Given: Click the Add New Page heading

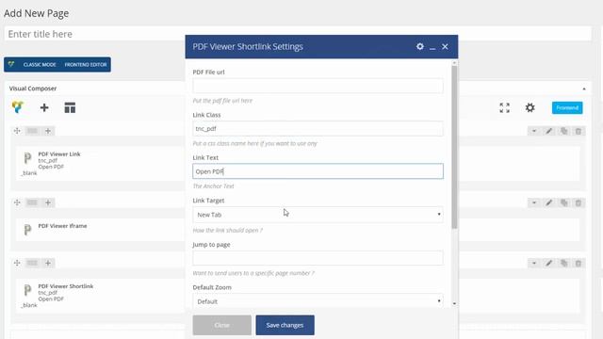Looking at the screenshot, I should pyautogui.click(x=37, y=13).
